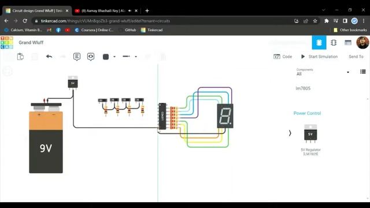Image resolution: width=370 pixels, height=208 pixels.
Task: Open the Tinkercad logo home link
Action: click(7, 42)
